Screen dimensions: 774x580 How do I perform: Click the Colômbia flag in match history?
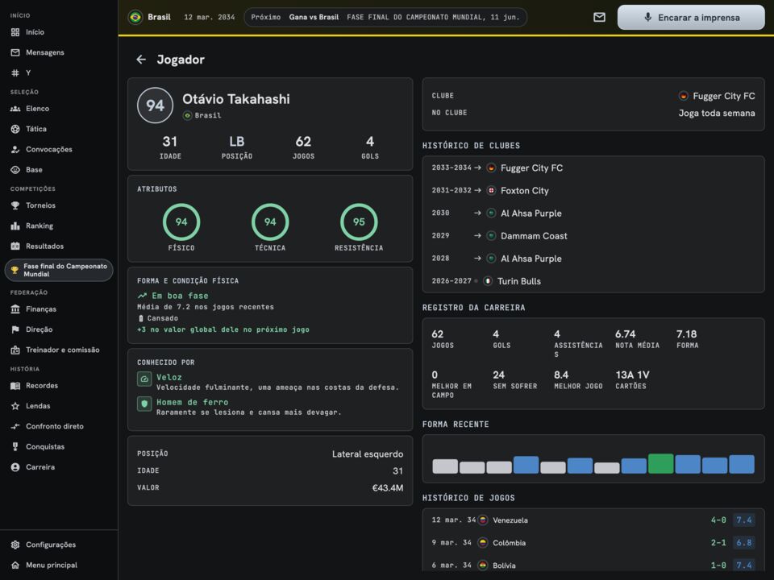[483, 542]
